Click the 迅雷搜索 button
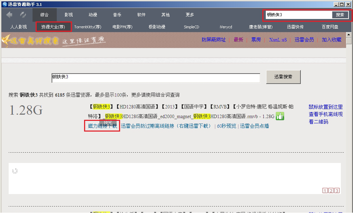 click(283, 77)
